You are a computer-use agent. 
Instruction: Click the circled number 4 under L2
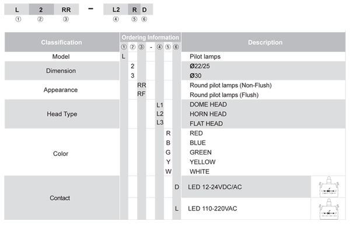click(116, 19)
